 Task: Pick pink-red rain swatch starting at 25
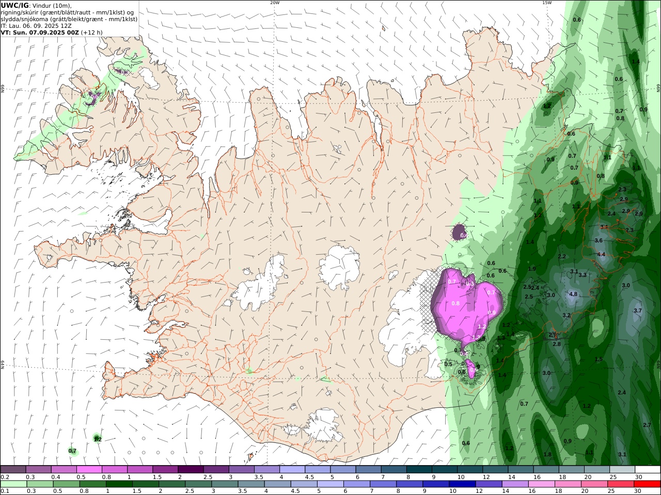point(621,484)
